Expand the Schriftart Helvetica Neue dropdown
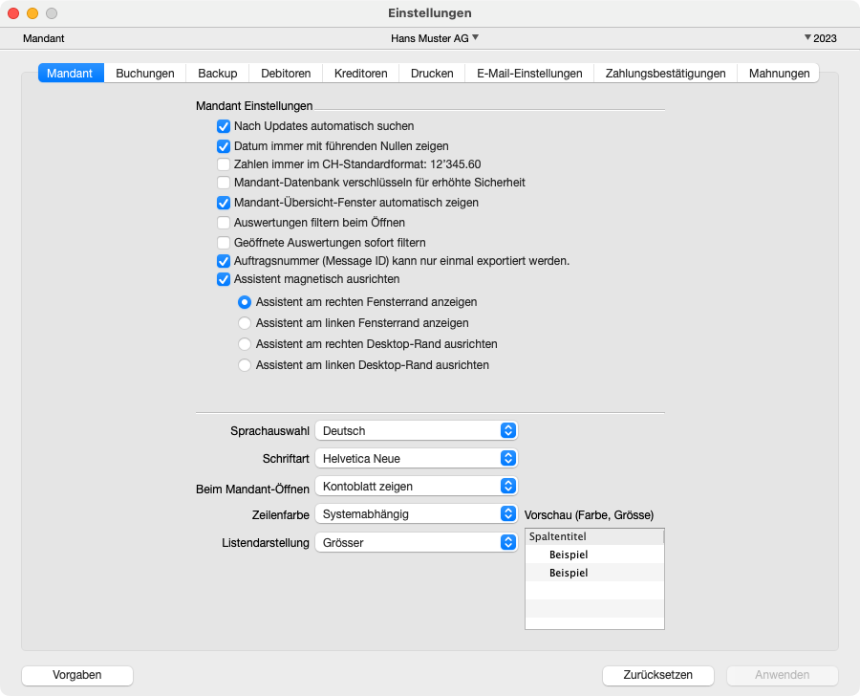 (416, 459)
